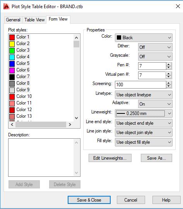Pick the Color 9 light gray style
Image resolution: width=183 pixels, height=209 pixels.
click(19, 90)
